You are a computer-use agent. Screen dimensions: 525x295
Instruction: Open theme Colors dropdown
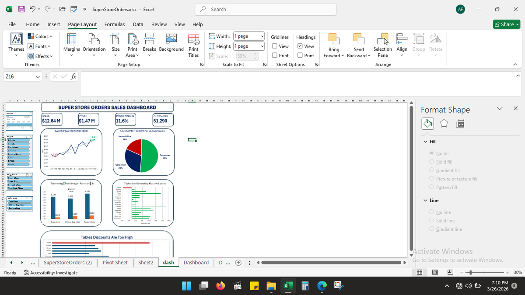pos(40,36)
